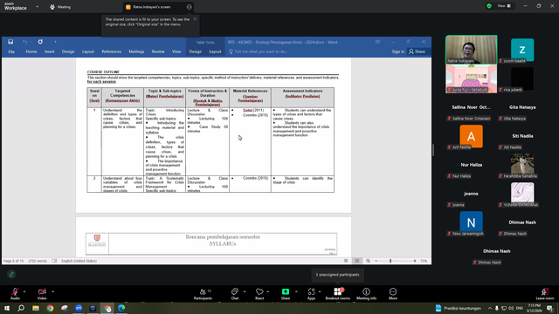Screen dimensions: 559x314
Task: Switch Word to Print Layout view
Action: (357, 261)
